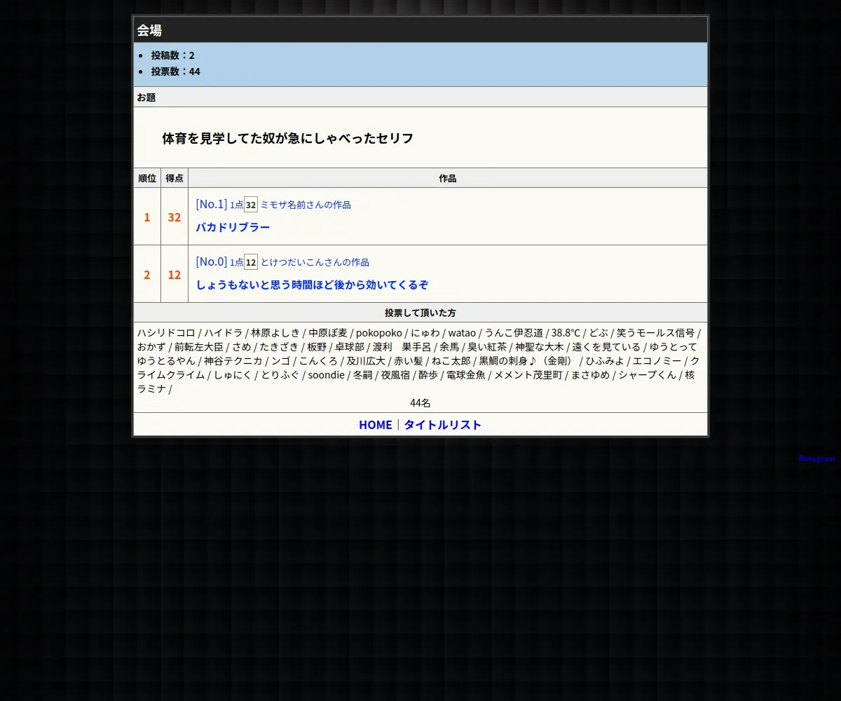Click the 32 score box in No.1 row
The image size is (841, 701).
click(251, 205)
